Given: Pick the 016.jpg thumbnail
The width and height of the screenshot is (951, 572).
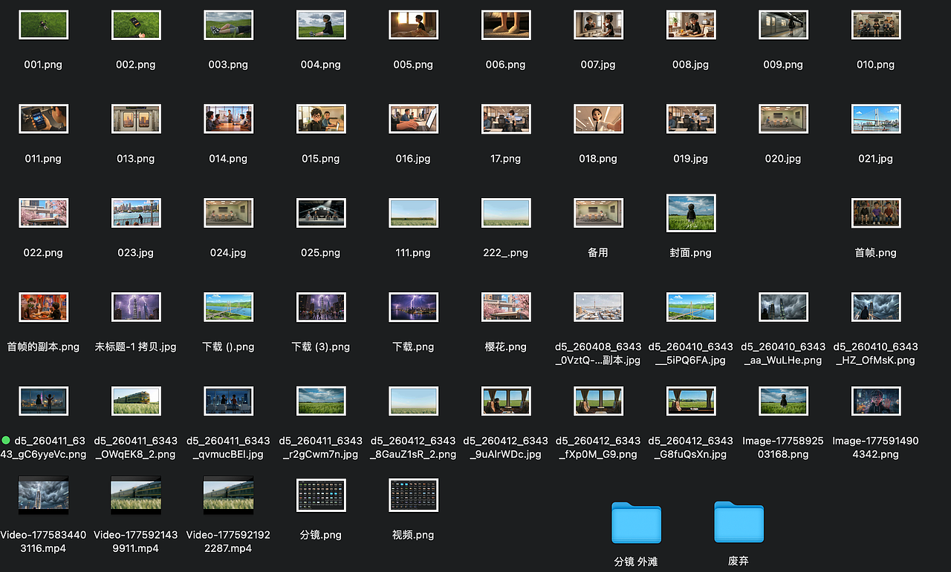Looking at the screenshot, I should click(x=413, y=119).
